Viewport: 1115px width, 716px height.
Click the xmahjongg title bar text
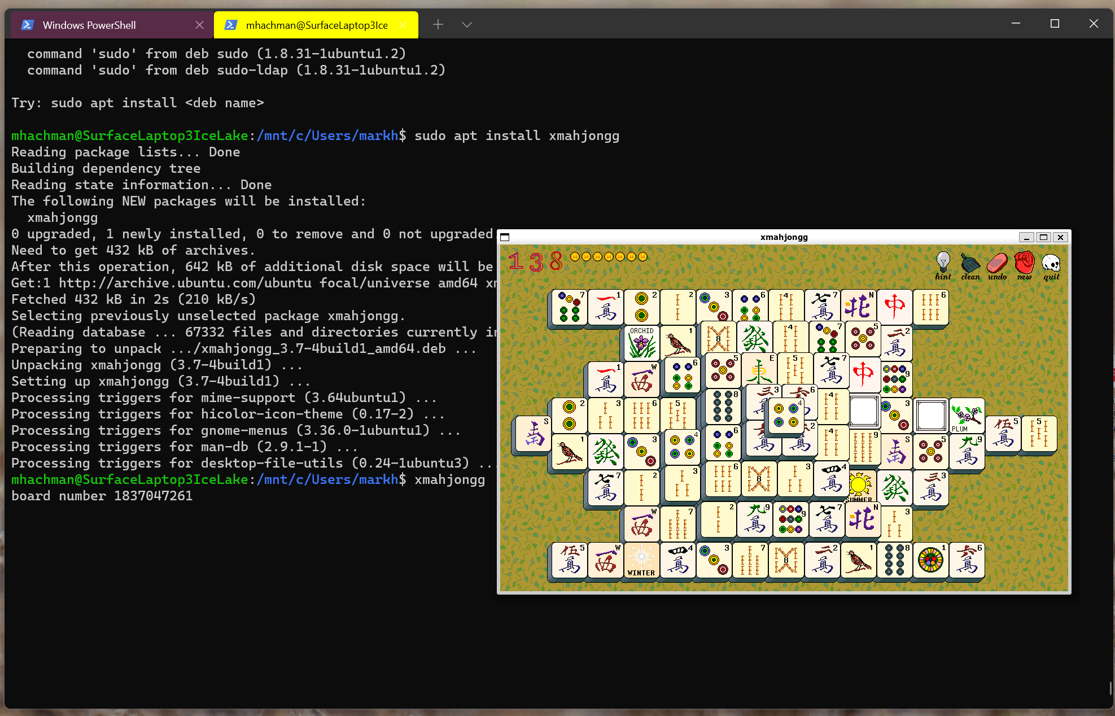(x=784, y=237)
